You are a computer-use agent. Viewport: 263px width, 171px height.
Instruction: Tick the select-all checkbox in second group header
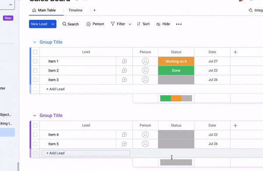pos(35,125)
